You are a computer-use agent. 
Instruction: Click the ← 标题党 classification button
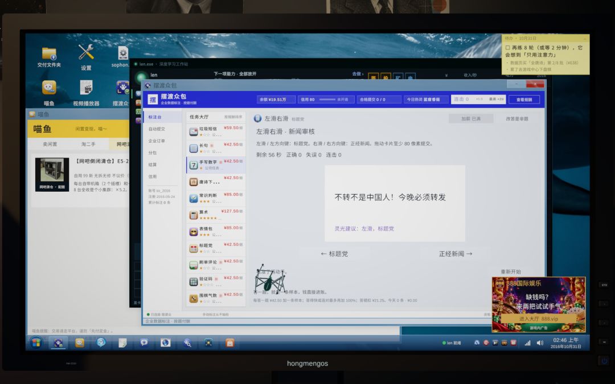coord(334,254)
